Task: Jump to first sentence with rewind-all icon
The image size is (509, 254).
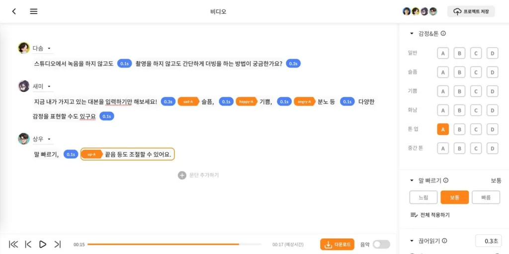Action: click(x=13, y=244)
